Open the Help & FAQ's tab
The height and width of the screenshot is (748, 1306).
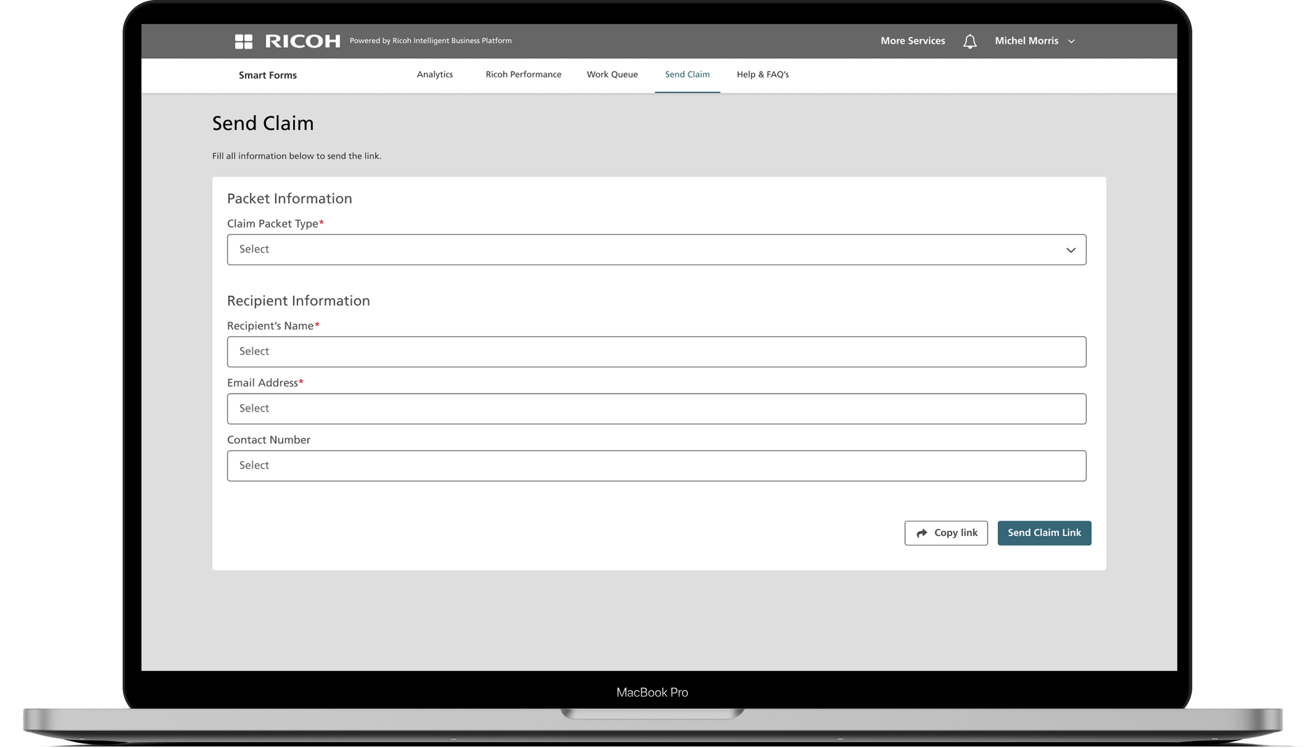click(762, 75)
